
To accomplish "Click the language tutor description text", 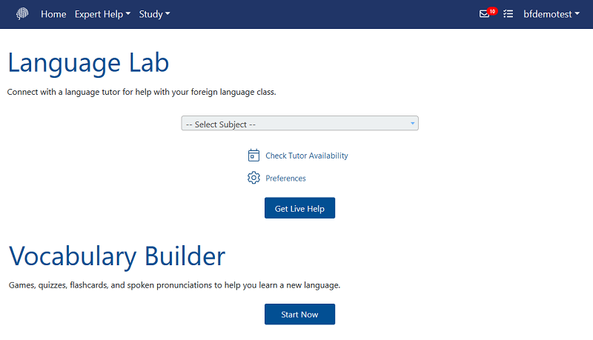I will pos(141,93).
